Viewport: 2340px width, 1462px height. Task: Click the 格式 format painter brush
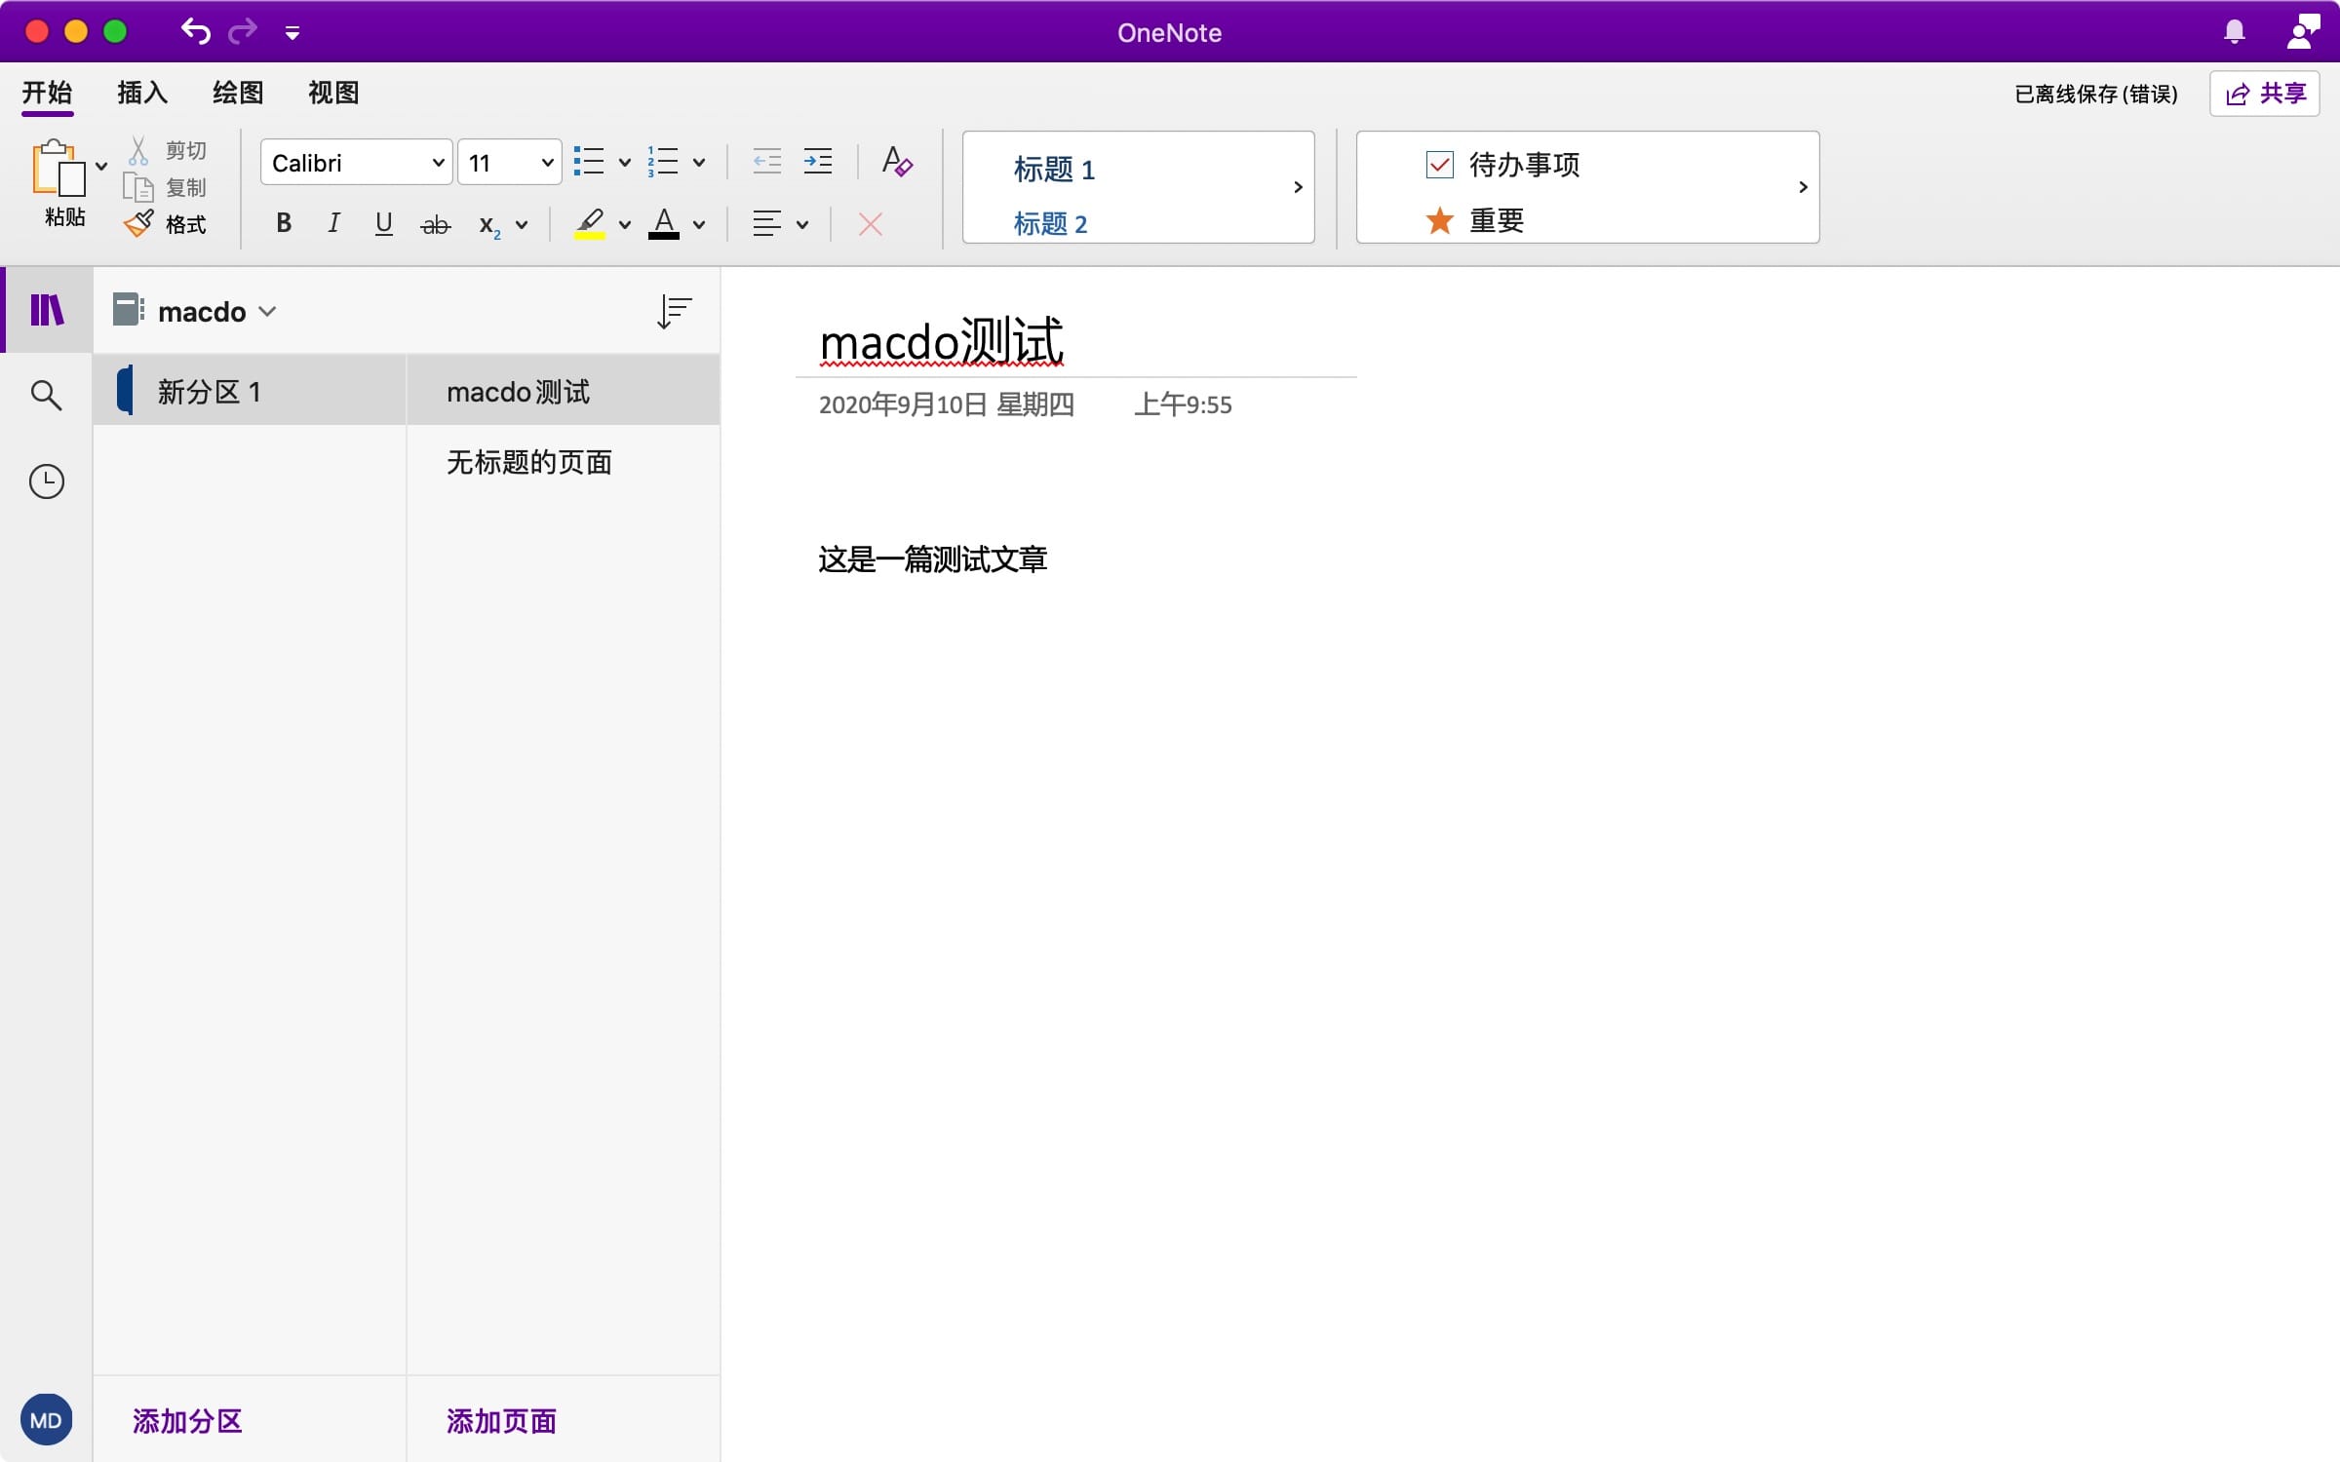click(x=166, y=224)
